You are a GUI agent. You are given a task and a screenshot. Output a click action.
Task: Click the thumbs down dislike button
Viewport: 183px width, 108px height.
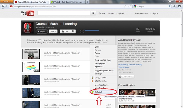(73, 31)
